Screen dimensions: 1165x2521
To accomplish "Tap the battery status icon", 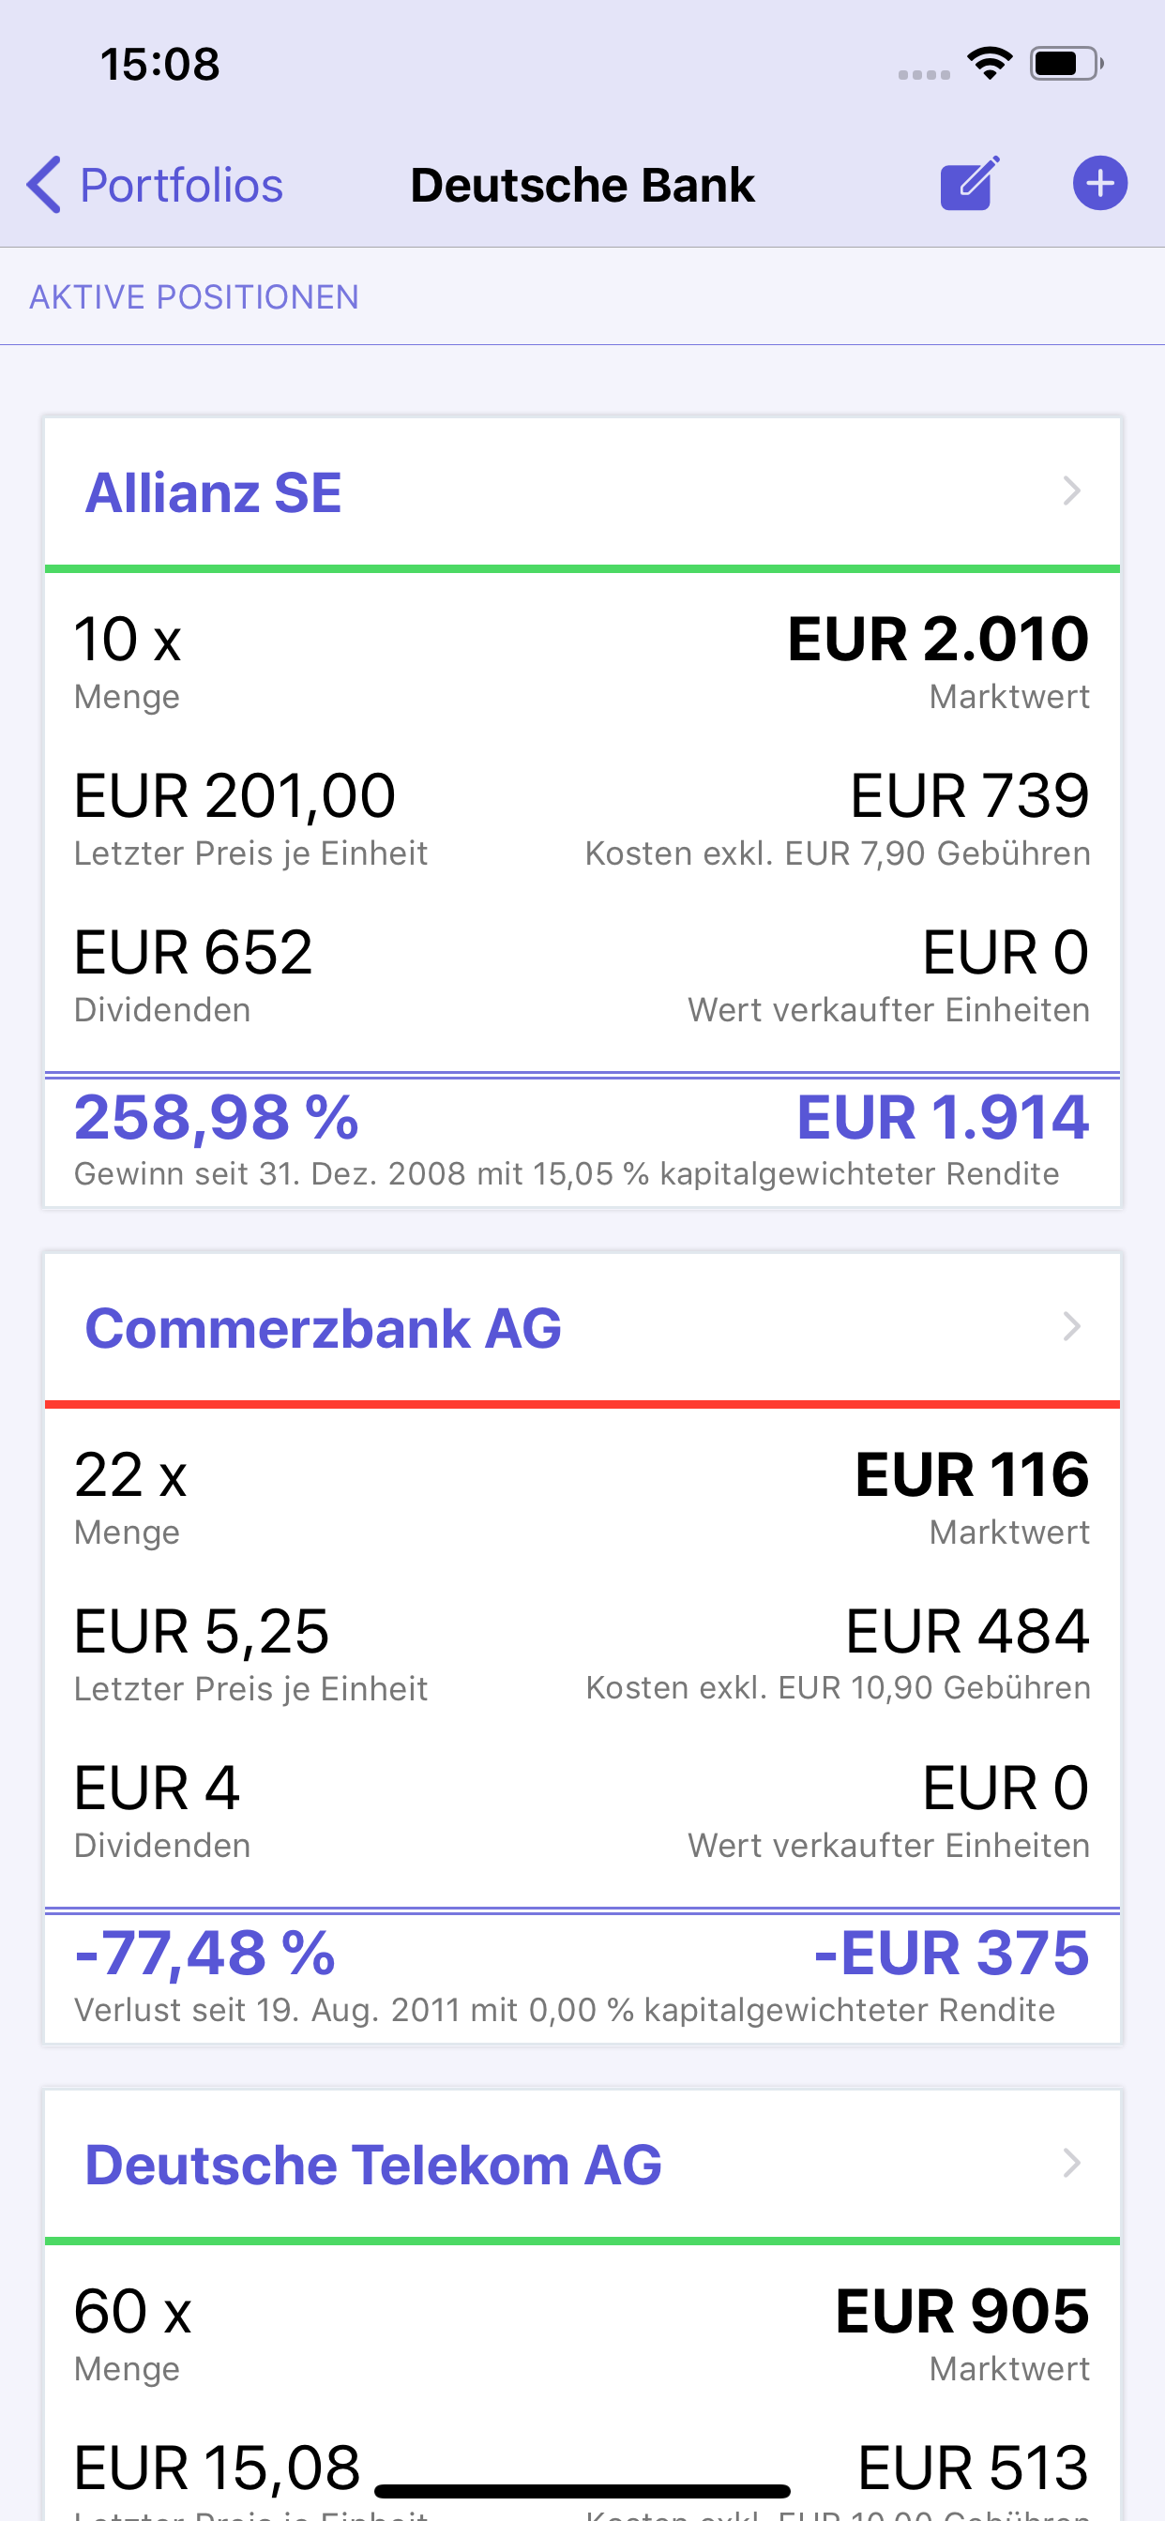I will pos(1066,65).
